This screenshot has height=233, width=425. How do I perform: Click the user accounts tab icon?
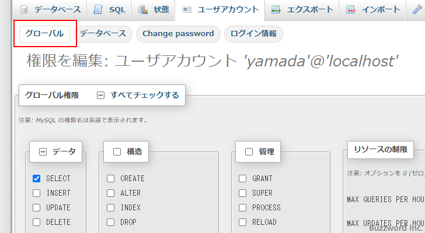186,10
